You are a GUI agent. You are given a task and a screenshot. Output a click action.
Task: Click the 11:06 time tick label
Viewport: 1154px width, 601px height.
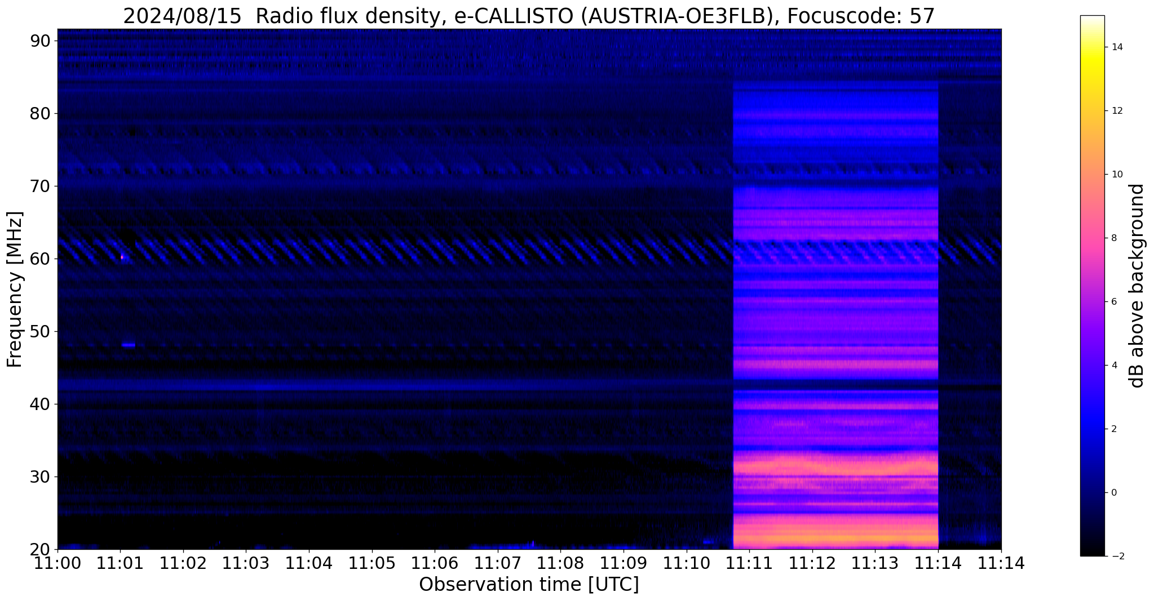(435, 563)
